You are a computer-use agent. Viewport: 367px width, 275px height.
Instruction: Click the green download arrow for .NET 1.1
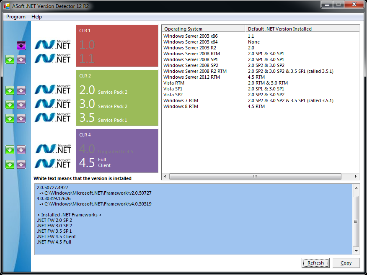coord(10,59)
